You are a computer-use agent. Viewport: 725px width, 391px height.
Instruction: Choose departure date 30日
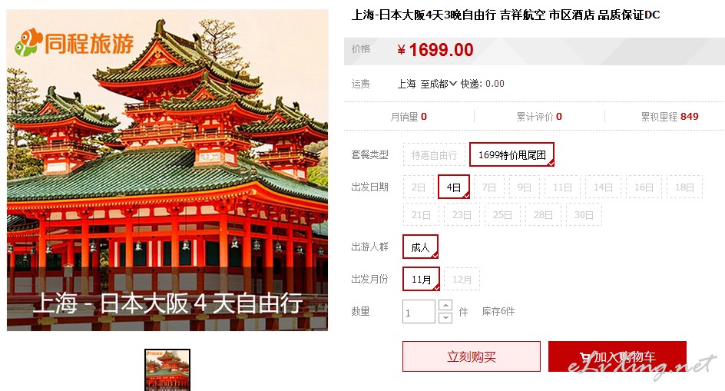[x=584, y=214]
